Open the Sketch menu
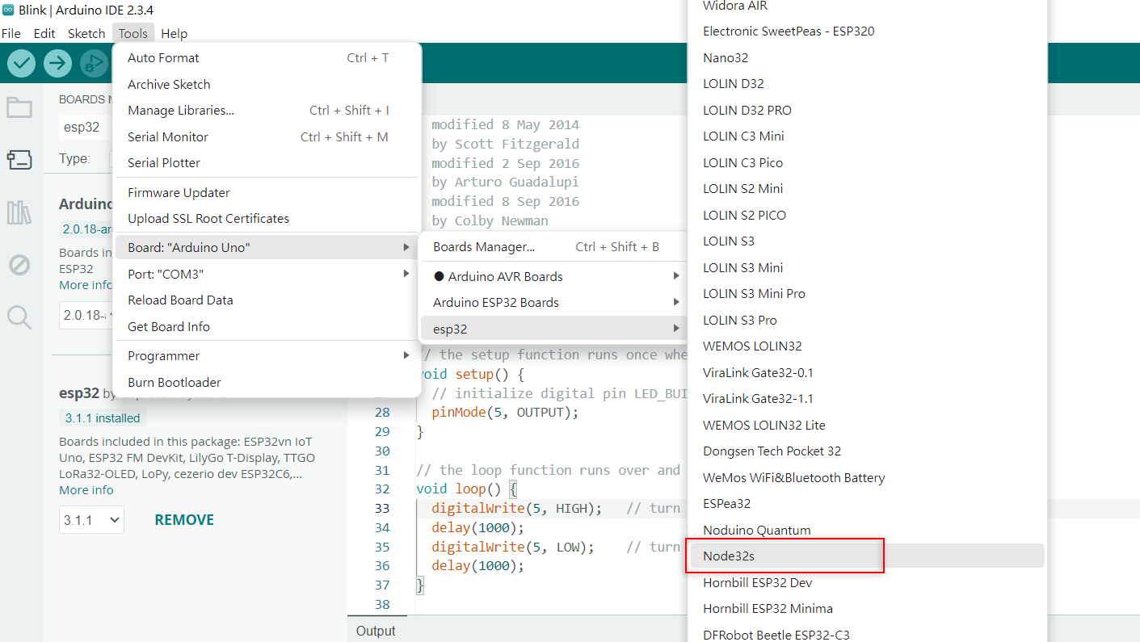The width and height of the screenshot is (1140, 642). pyautogui.click(x=86, y=33)
